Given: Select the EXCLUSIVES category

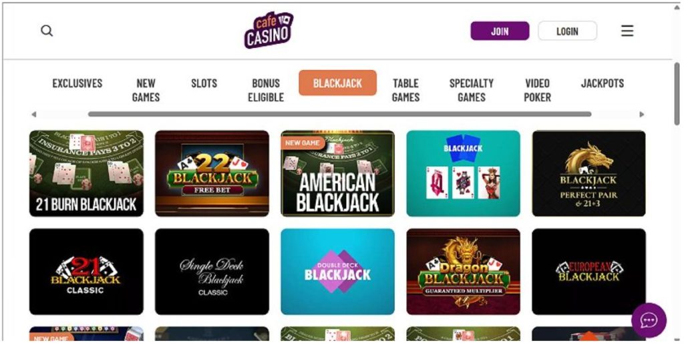Looking at the screenshot, I should (77, 83).
